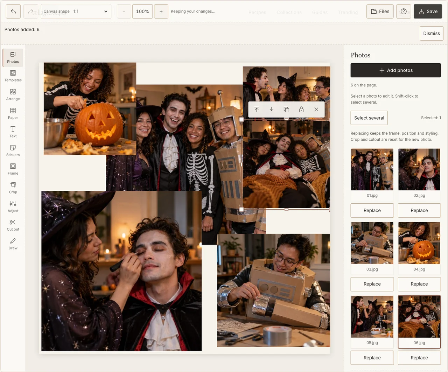Select the 05.jpg thumbnail
Image resolution: width=448 pixels, height=372 pixels.
pyautogui.click(x=372, y=317)
